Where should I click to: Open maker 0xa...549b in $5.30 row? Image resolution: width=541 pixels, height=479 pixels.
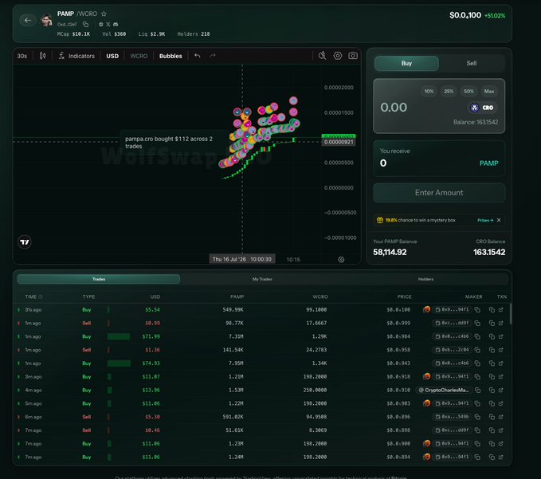tap(452, 417)
